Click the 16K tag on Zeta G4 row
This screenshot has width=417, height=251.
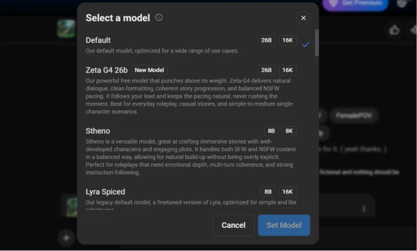click(288, 70)
